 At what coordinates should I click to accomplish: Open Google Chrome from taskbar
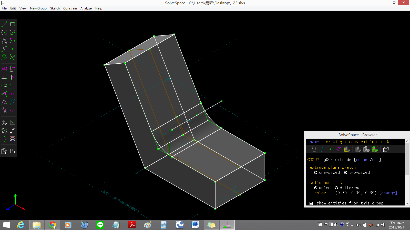(53, 225)
